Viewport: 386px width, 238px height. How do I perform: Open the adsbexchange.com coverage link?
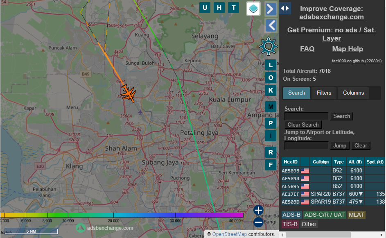coord(331,17)
